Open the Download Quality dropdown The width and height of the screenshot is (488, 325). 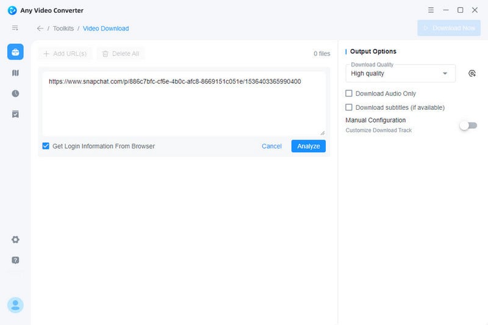pos(400,73)
